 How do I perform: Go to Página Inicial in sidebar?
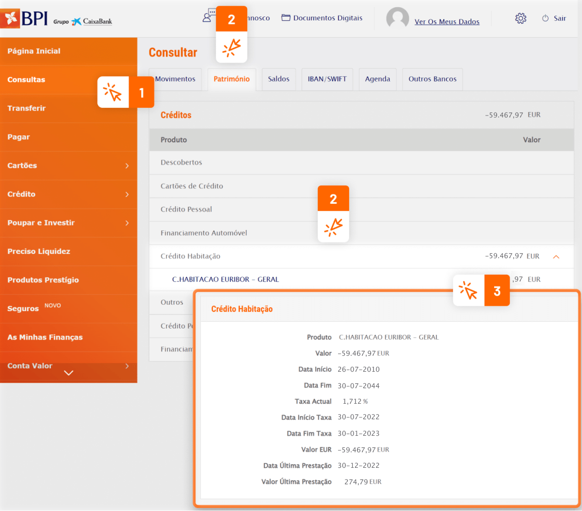[x=68, y=51]
